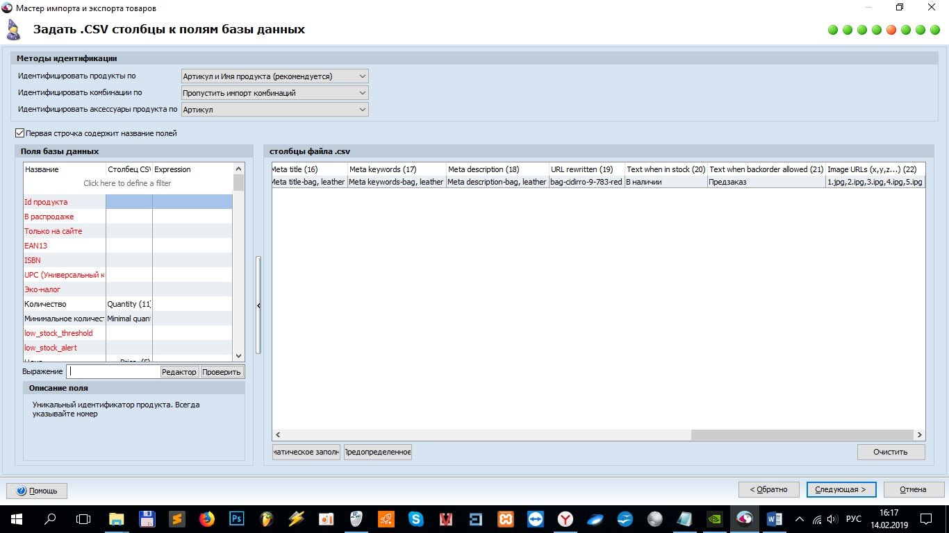Click the Очистить button

[891, 452]
